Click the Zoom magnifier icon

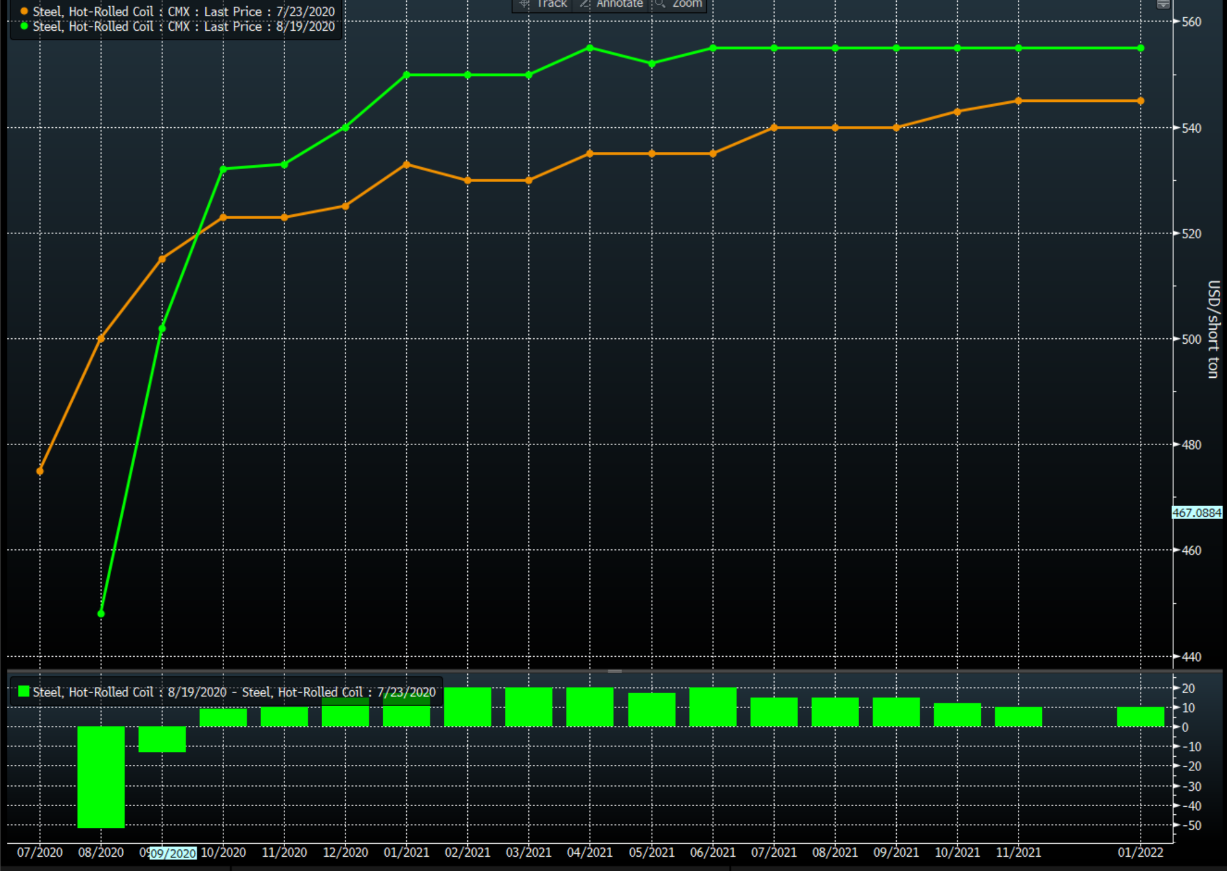[x=660, y=4]
